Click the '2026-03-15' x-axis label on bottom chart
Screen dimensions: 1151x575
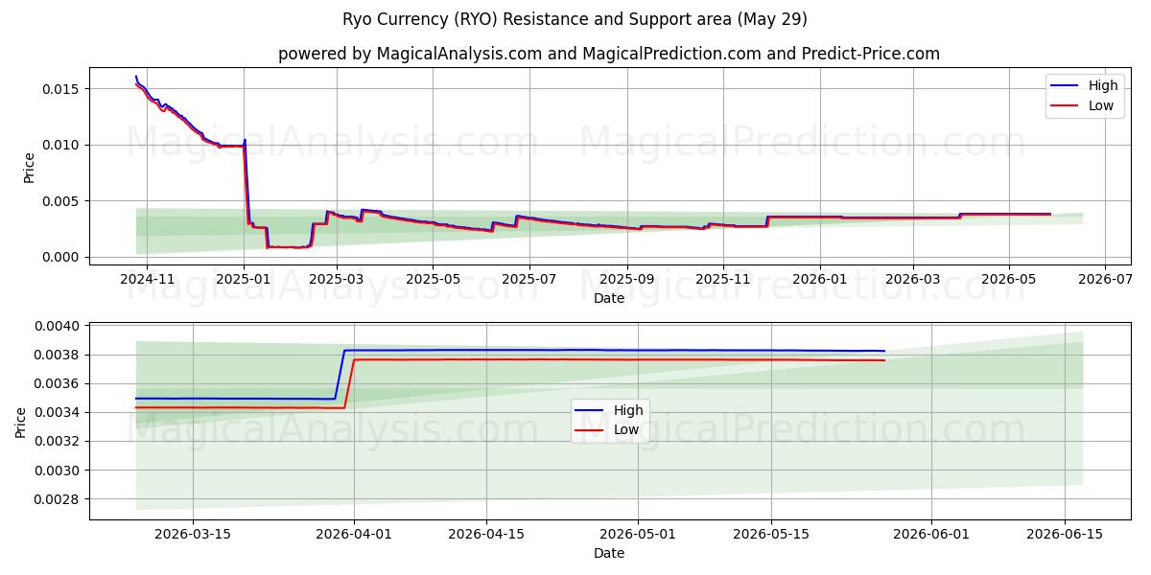coord(193,535)
